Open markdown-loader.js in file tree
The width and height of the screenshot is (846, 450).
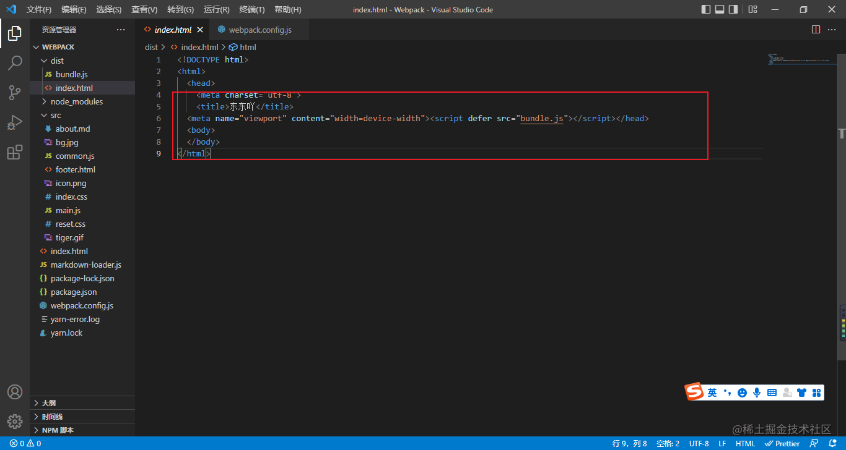[x=82, y=265]
